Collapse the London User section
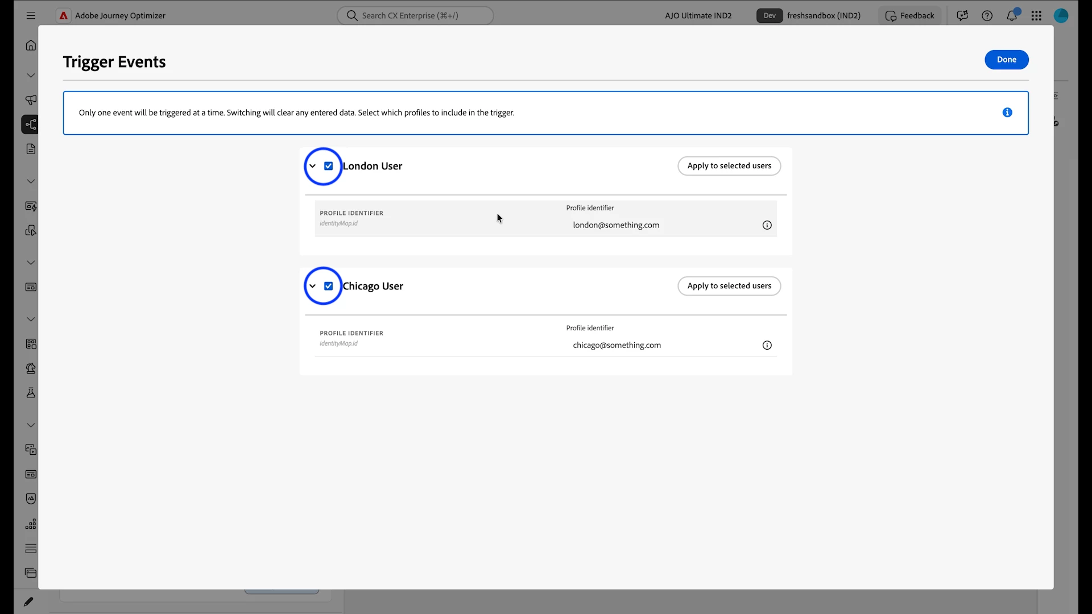Image resolution: width=1092 pixels, height=614 pixels. pos(312,166)
